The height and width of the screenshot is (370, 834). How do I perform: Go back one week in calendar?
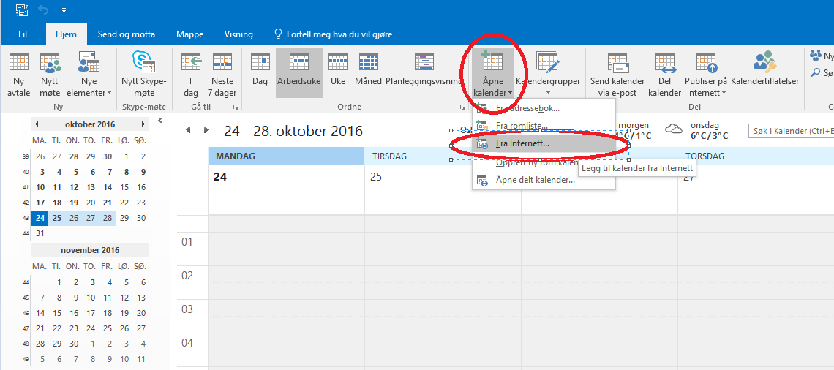click(188, 130)
